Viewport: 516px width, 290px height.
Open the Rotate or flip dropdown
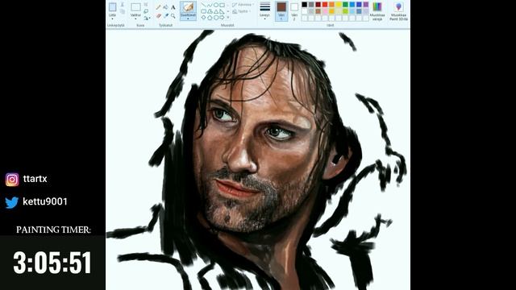[147, 18]
